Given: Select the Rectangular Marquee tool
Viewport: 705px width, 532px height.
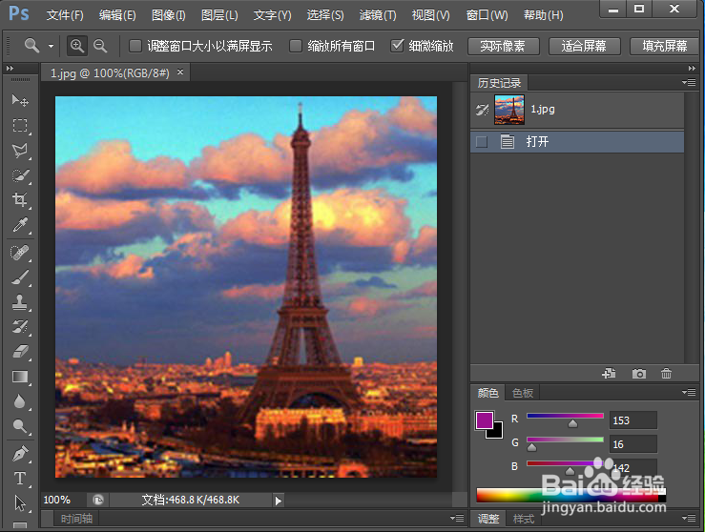Looking at the screenshot, I should 20,125.
